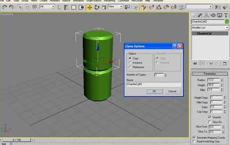Screen dimensions: 230x145
Task: Choose the Select Object arrow tool
Action: tap(59, 7)
